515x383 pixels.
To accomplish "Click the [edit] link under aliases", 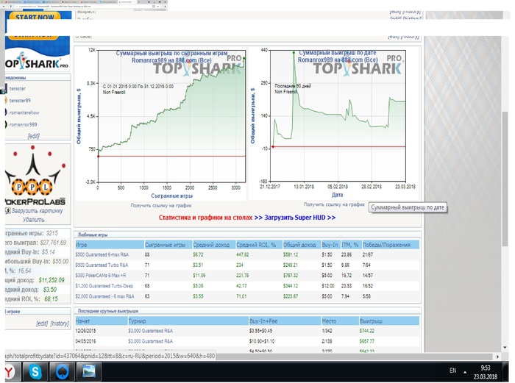I will pos(34,135).
